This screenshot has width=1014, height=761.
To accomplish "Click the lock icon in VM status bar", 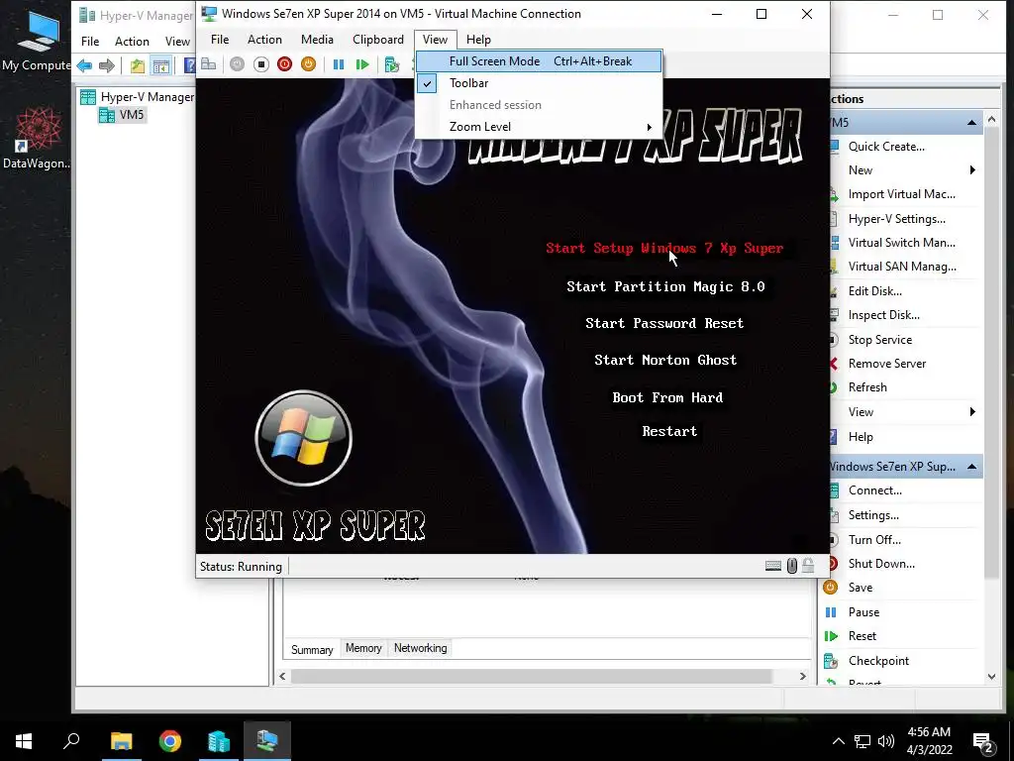I will 808,566.
